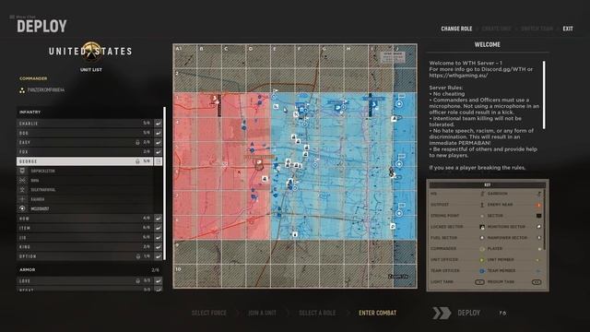Expand the Item unit row
This screenshot has width=590, height=332.
click(85, 228)
